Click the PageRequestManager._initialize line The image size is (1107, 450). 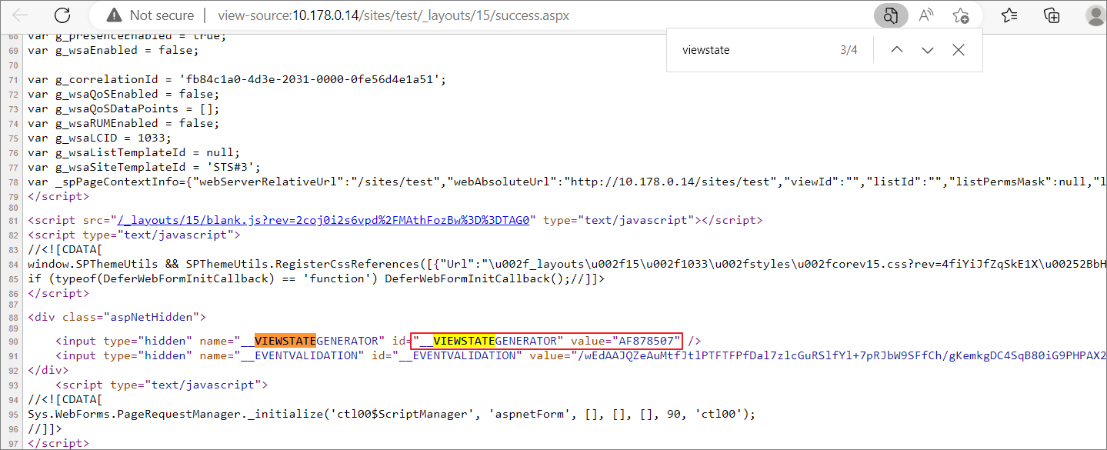click(x=392, y=414)
